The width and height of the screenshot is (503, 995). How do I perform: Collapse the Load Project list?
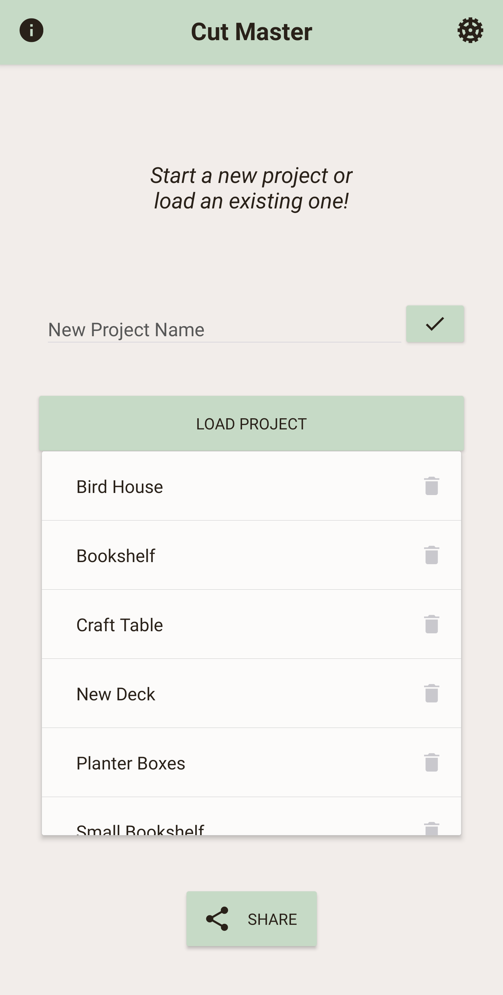click(251, 424)
